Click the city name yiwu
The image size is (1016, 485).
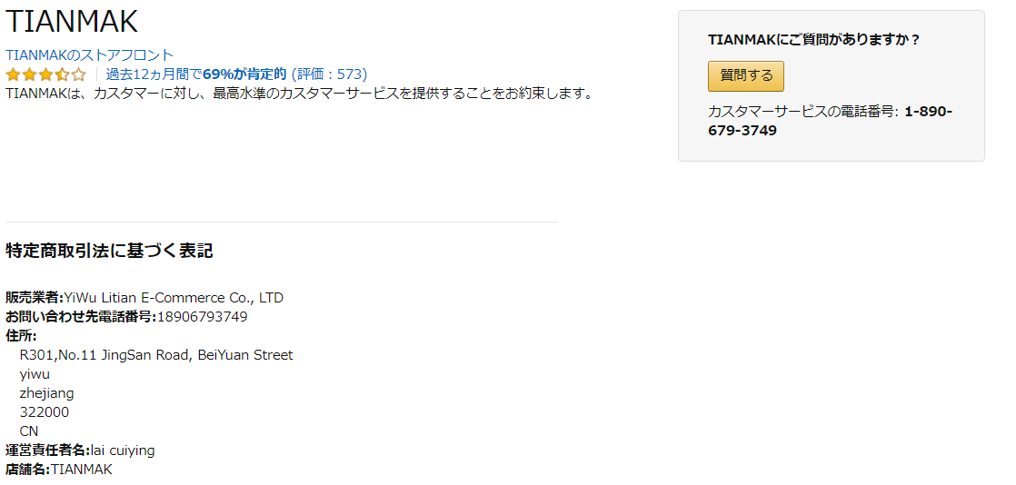(35, 374)
